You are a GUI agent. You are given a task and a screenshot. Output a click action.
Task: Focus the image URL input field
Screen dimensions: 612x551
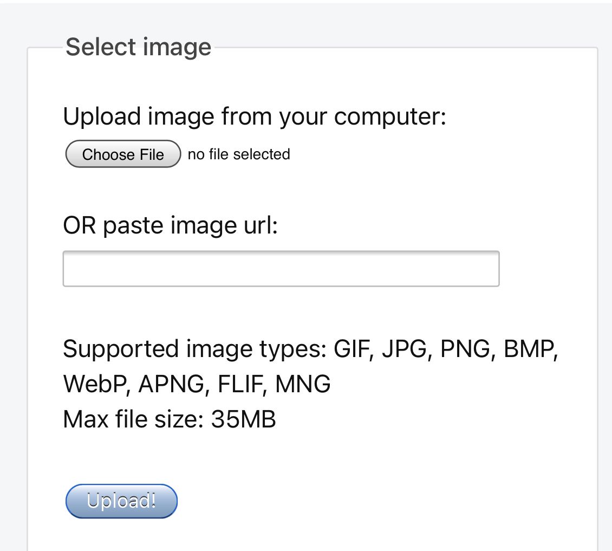pos(281,269)
